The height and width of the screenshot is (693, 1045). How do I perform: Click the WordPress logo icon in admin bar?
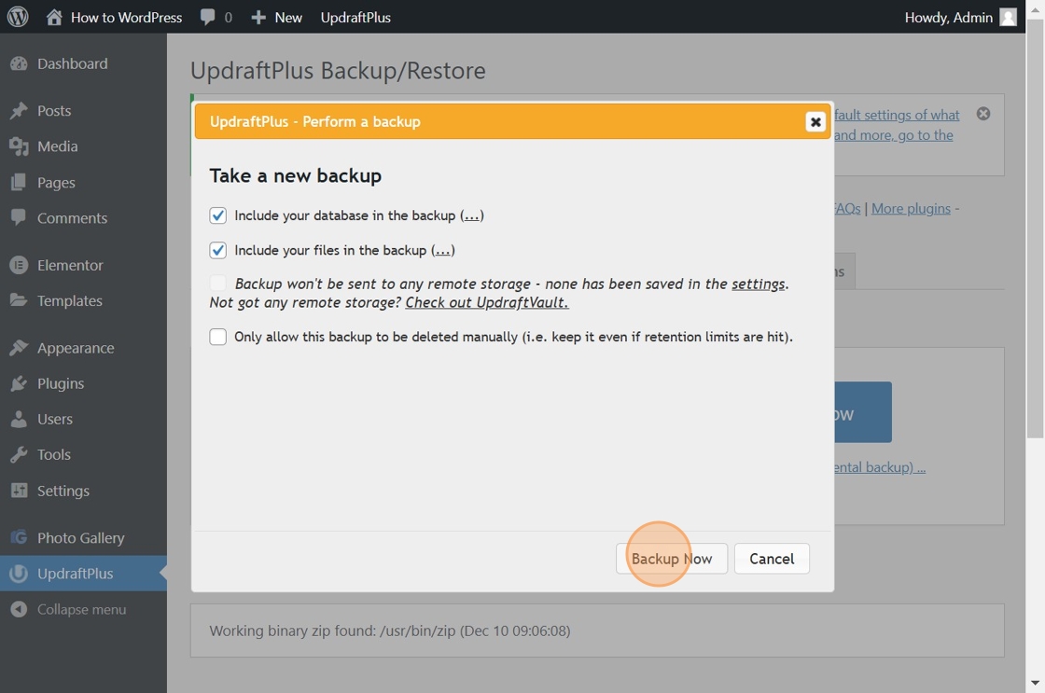[x=18, y=17]
